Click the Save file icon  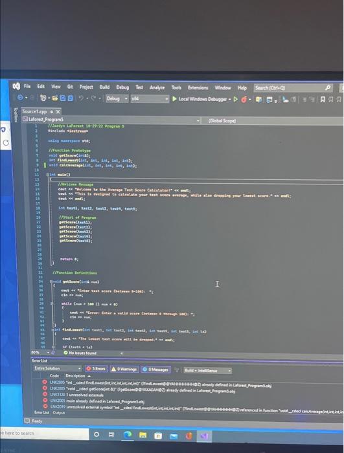63,98
